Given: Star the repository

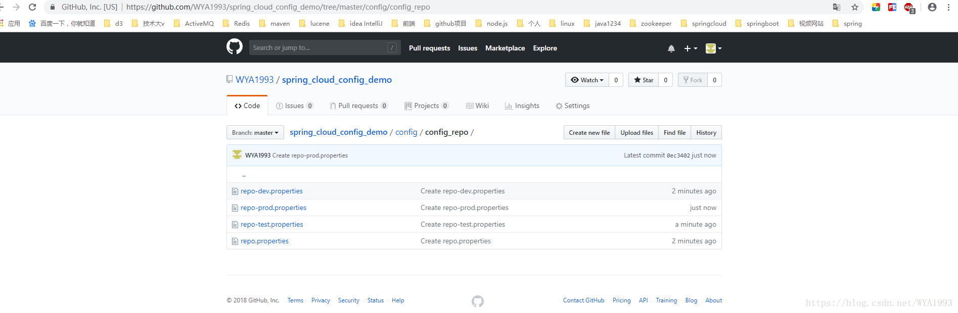Looking at the screenshot, I should click(x=644, y=80).
